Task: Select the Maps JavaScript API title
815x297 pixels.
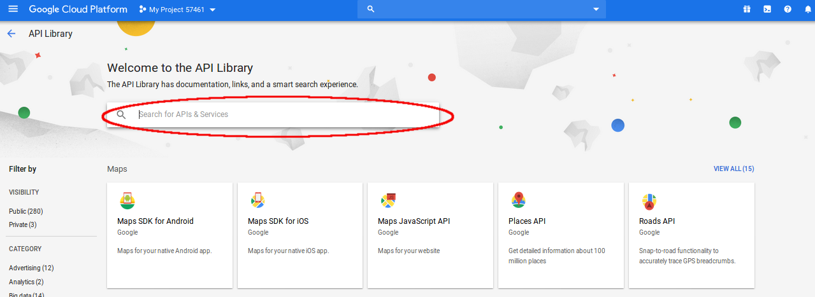Action: (414, 221)
